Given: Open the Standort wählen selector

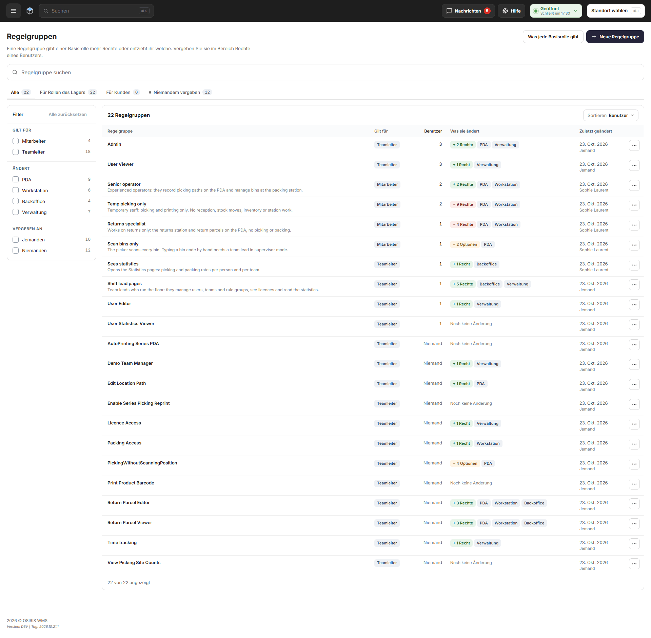Looking at the screenshot, I should click(x=615, y=11).
